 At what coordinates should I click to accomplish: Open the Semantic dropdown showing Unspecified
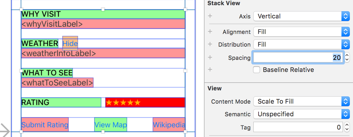pyautogui.click(x=302, y=114)
